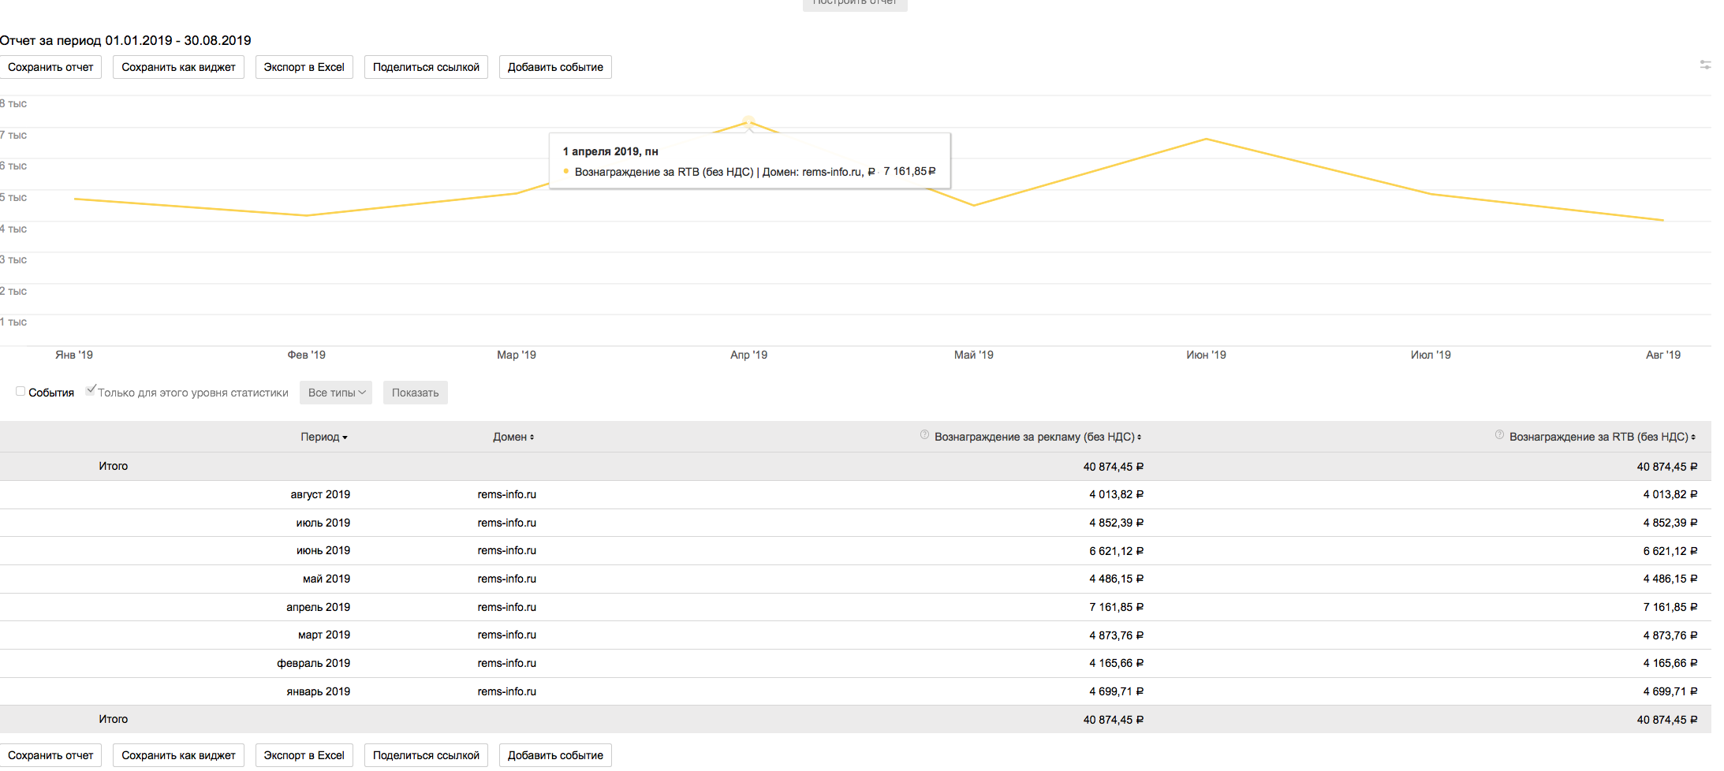Click help icon beside Вознаграждение за рекламу
This screenshot has width=1724, height=771.
[924, 435]
